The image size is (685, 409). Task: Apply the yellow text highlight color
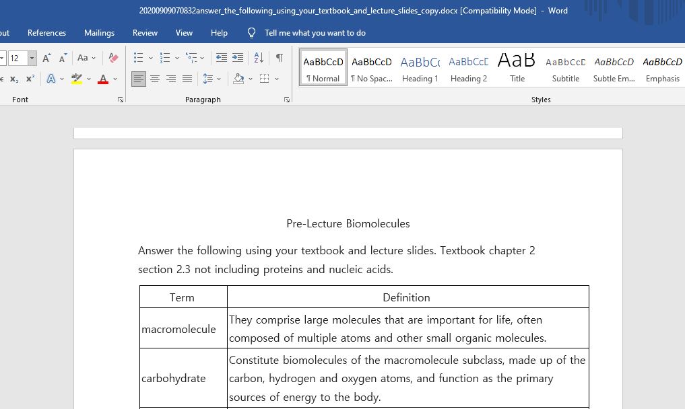click(77, 79)
